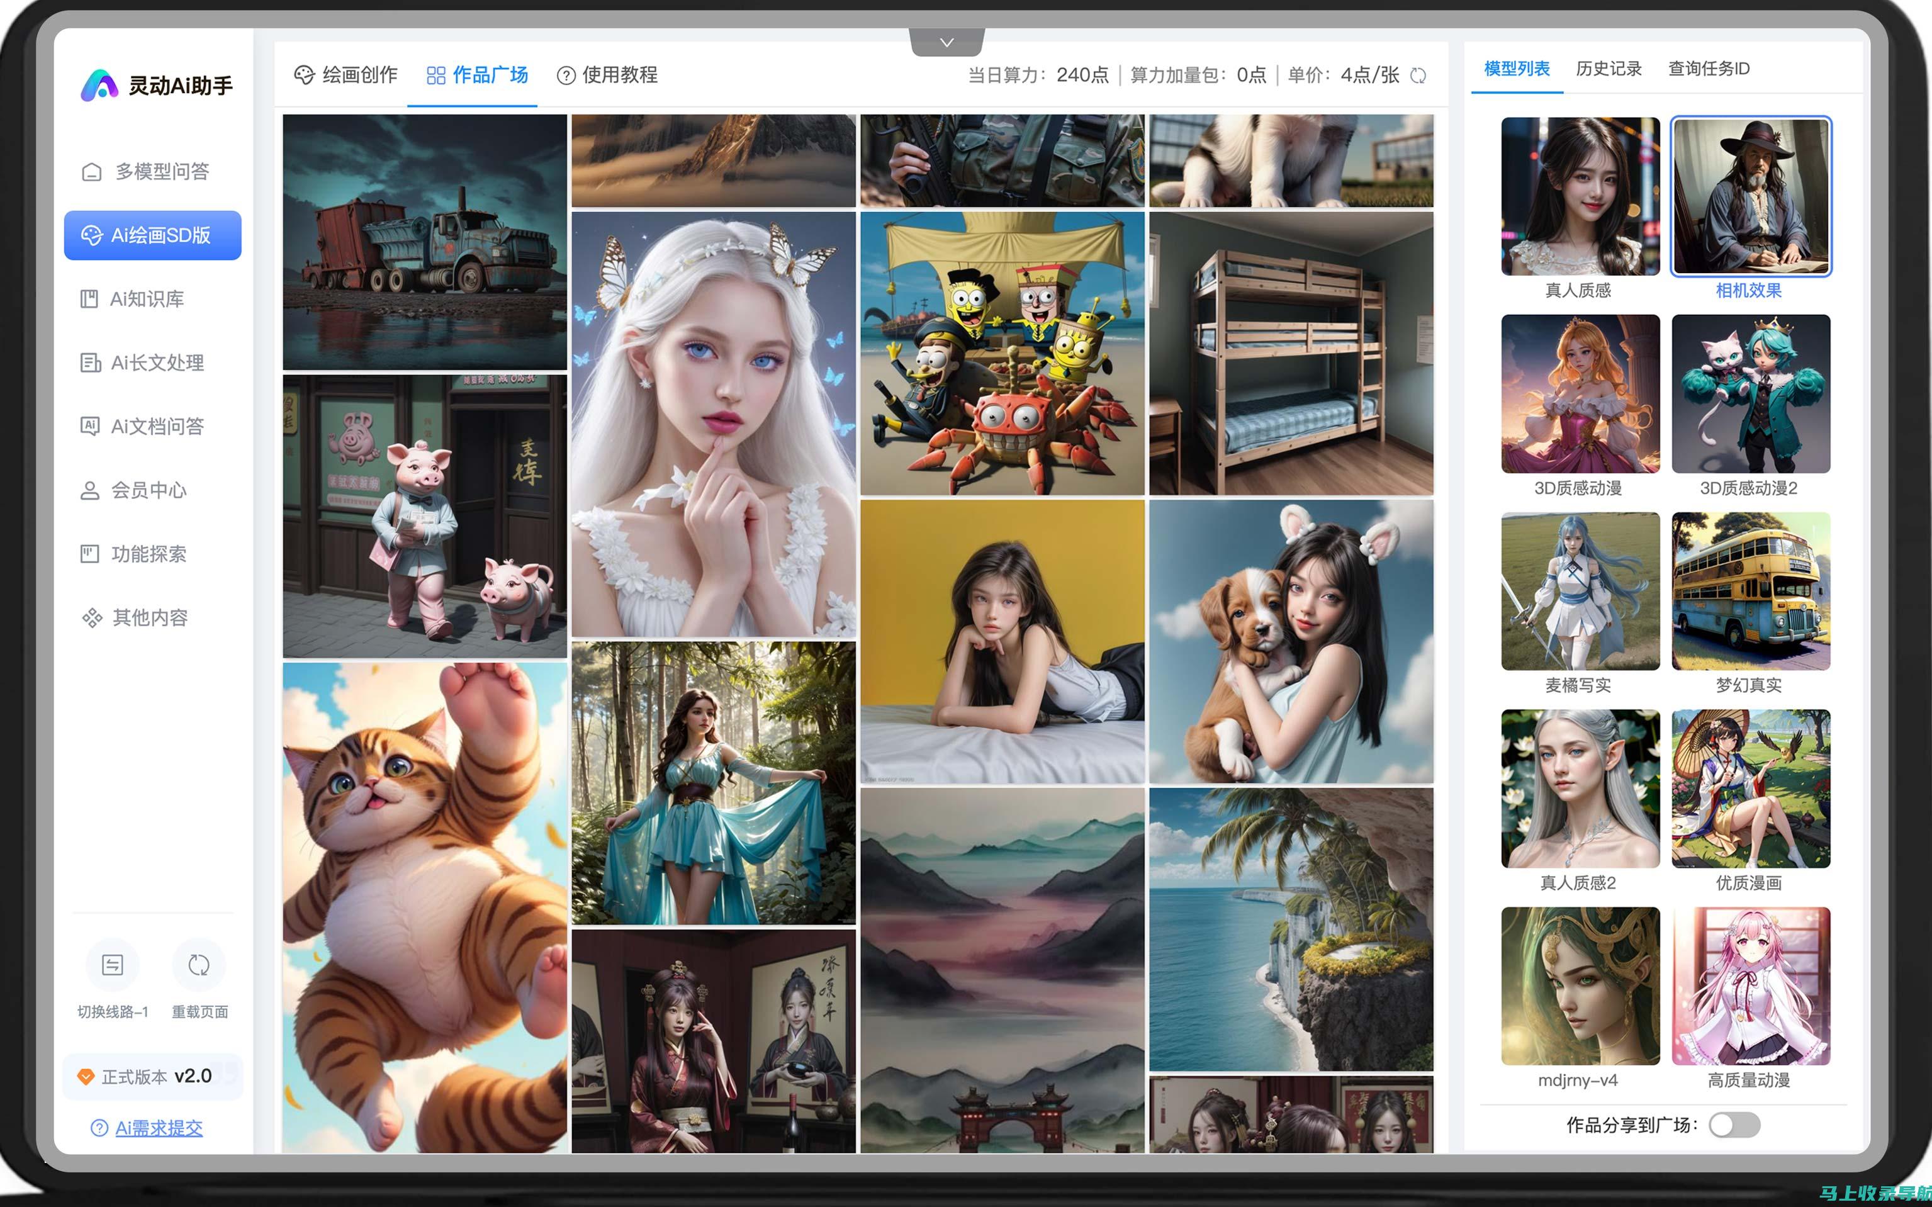Click the 重载页面 reload icon
The width and height of the screenshot is (1932, 1207).
(x=199, y=965)
